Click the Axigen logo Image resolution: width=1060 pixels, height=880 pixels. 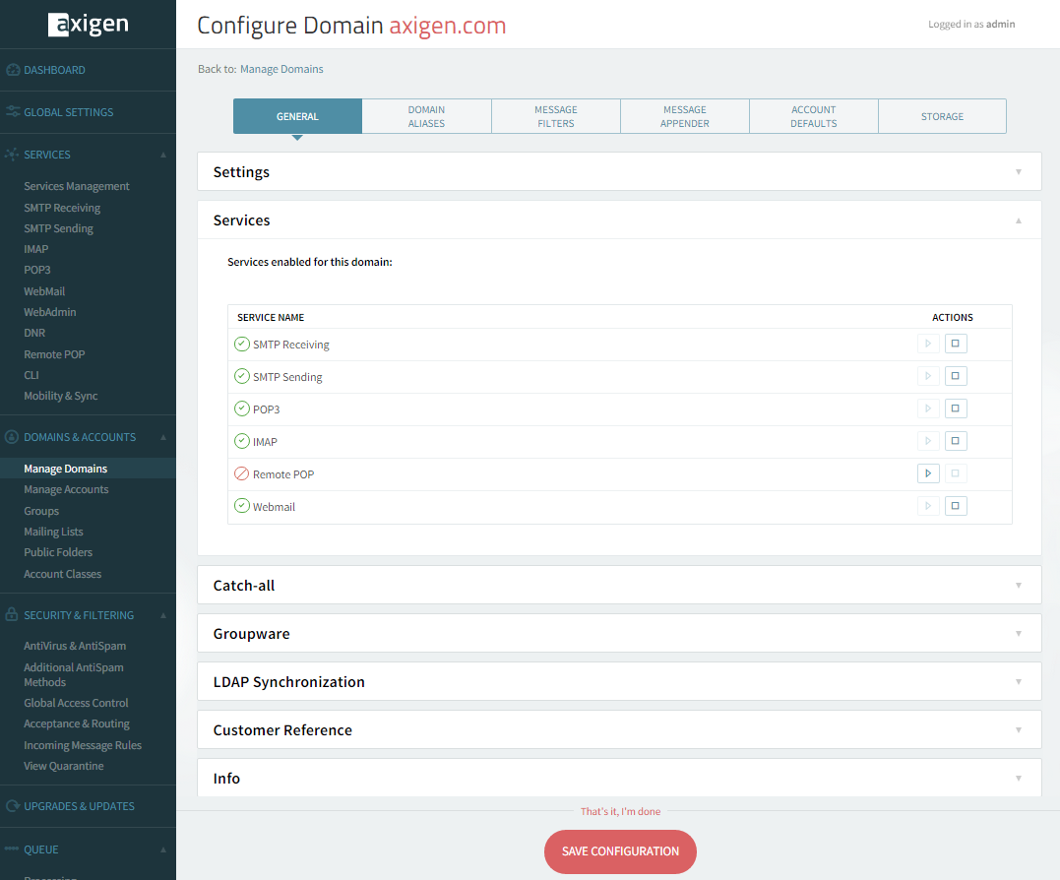[88, 25]
